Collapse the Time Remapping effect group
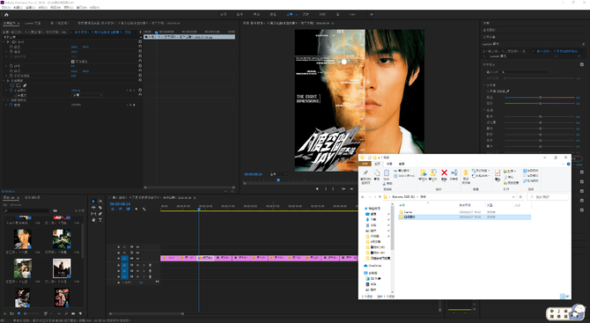Viewport: 590px width, 323px height. [x=4, y=100]
